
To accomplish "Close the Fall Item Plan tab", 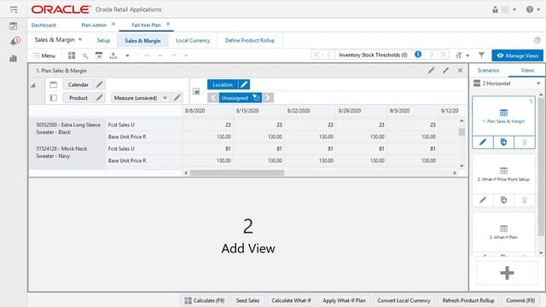I will (168, 25).
